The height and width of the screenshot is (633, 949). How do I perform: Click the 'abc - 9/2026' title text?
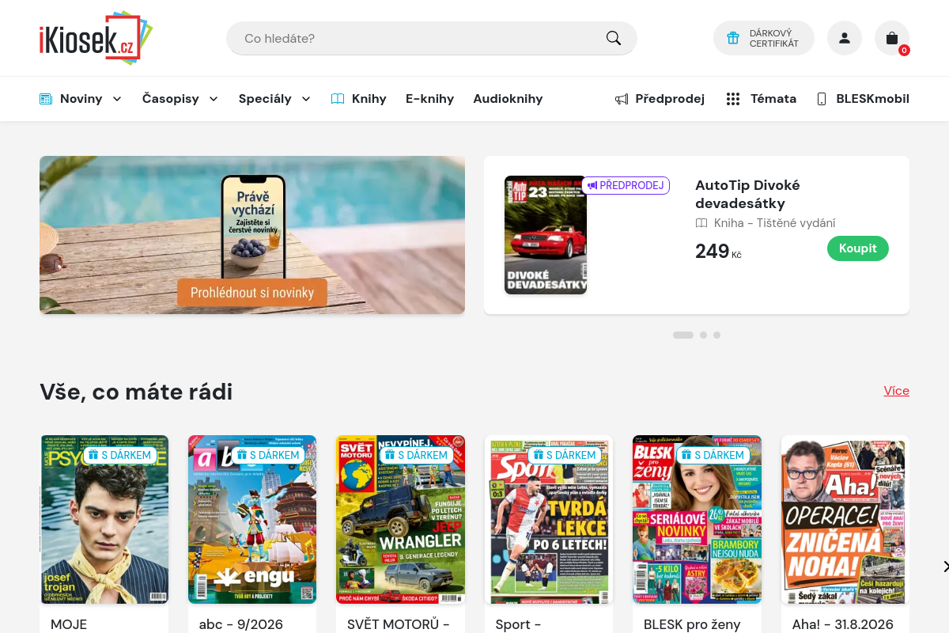click(x=241, y=624)
